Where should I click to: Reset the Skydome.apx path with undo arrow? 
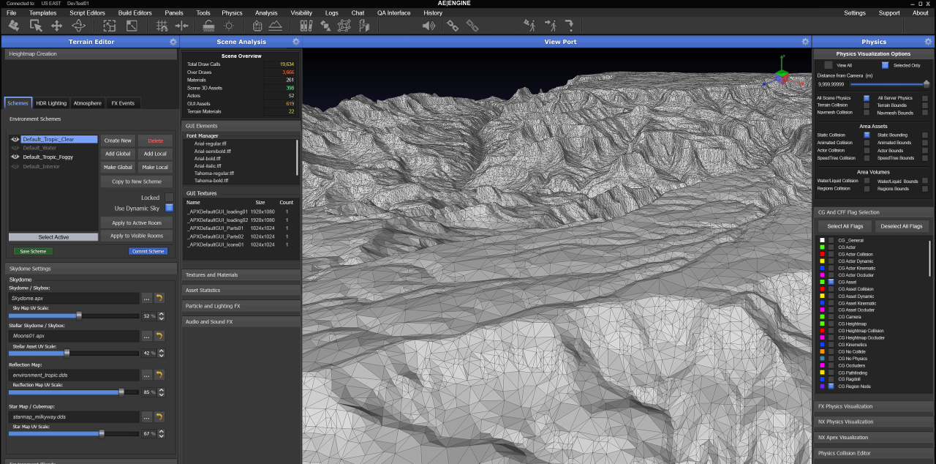[159, 298]
